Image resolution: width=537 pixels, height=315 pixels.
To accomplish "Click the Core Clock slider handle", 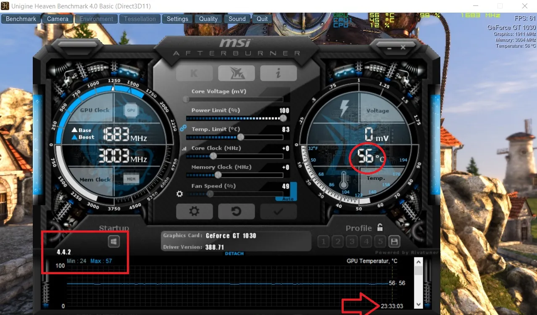I will (x=213, y=156).
